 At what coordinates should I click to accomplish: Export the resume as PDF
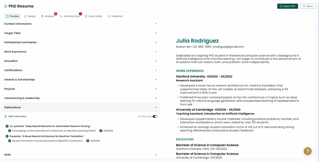287,6
